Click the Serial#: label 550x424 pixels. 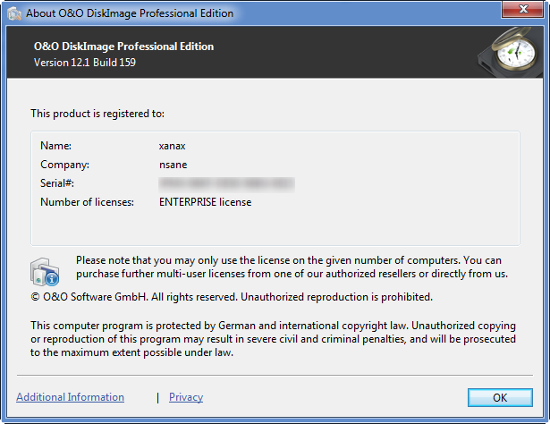(x=58, y=183)
